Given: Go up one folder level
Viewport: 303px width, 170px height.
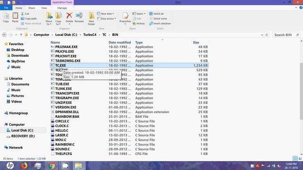Looking at the screenshot, I should [21, 34].
